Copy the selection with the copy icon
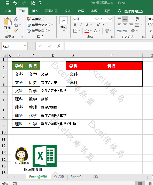 click(16, 25)
